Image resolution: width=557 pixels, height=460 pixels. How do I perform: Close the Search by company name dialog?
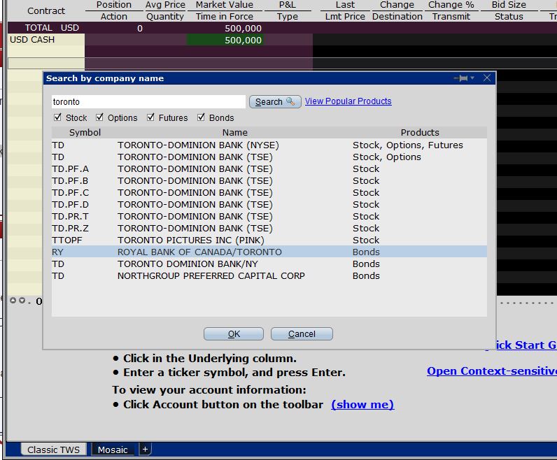[487, 78]
